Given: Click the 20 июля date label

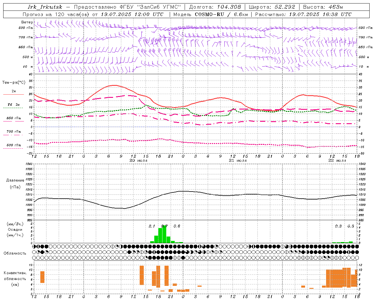Looking at the screenshot, I should point(138,161).
